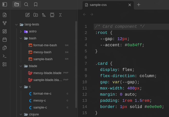The height and width of the screenshot is (117, 169).
Task: Open the quick switcher file-search ribbon icon
Action: (5, 15)
